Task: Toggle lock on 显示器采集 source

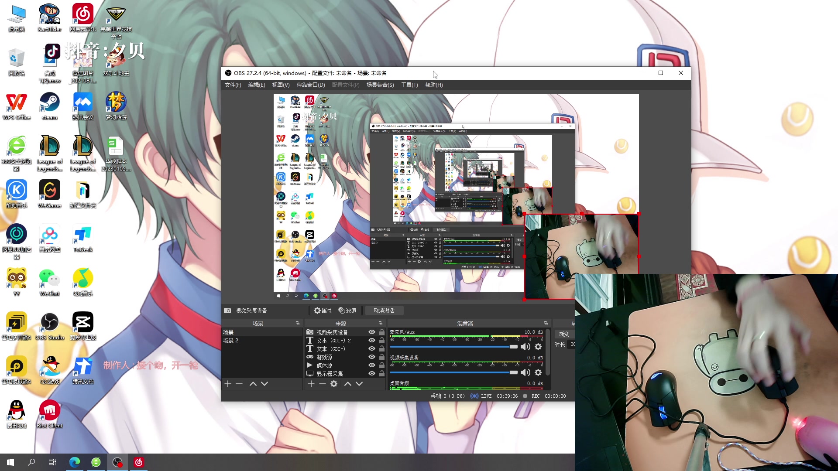Action: pyautogui.click(x=382, y=374)
